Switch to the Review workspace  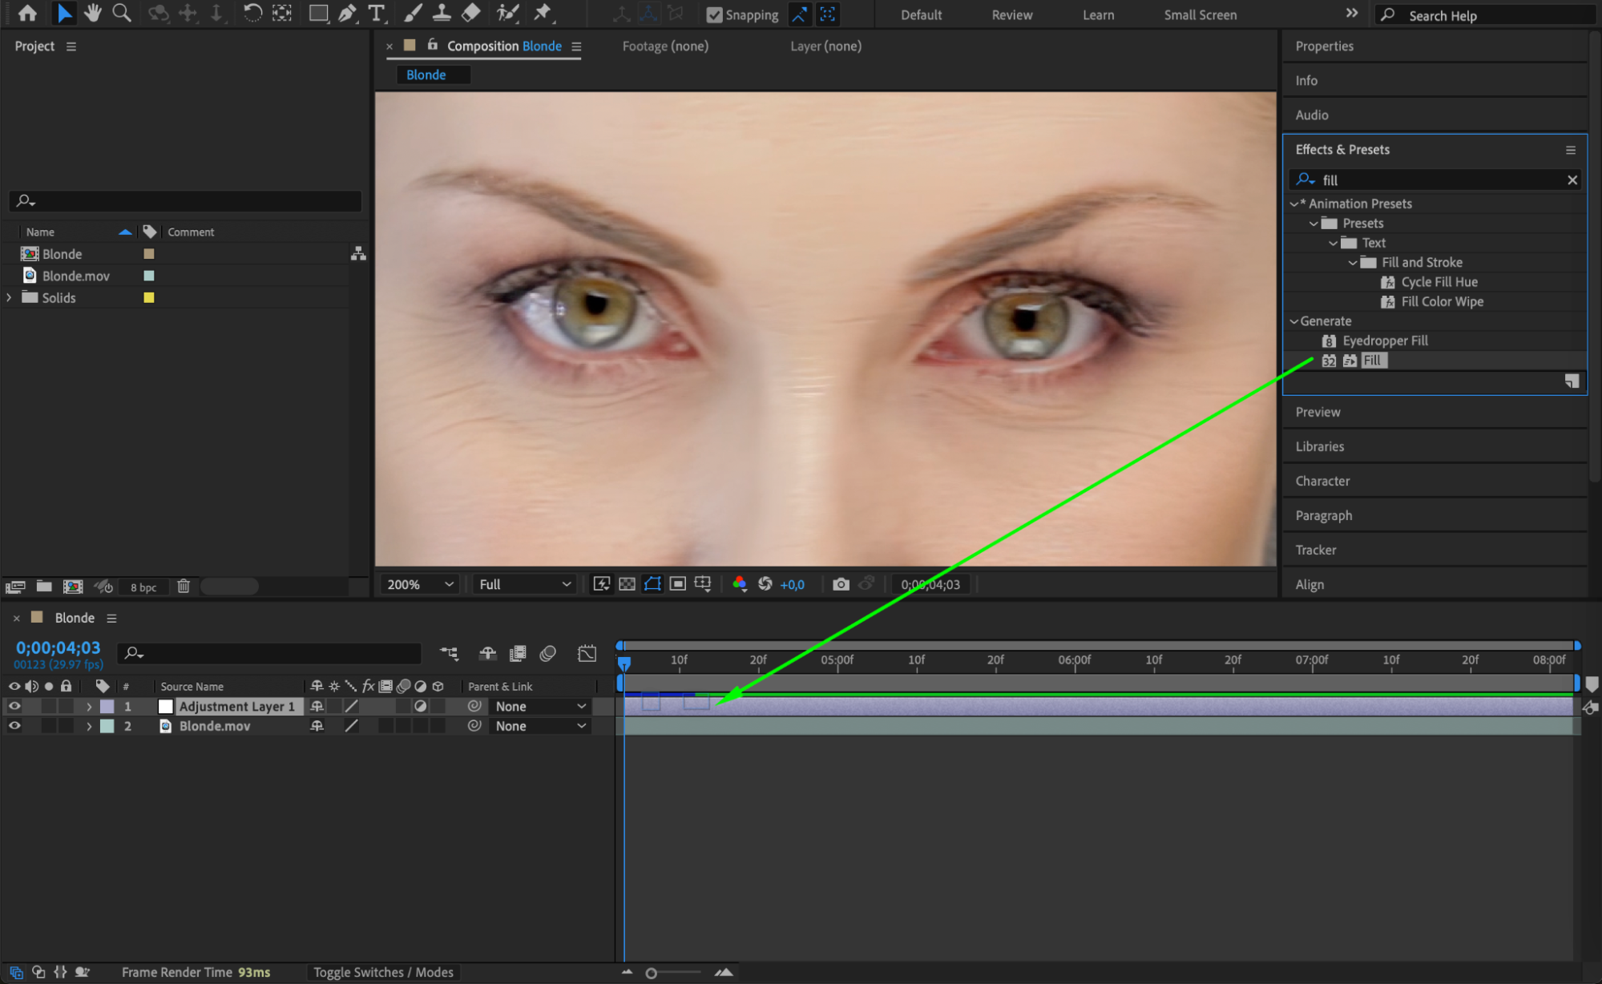click(1011, 14)
